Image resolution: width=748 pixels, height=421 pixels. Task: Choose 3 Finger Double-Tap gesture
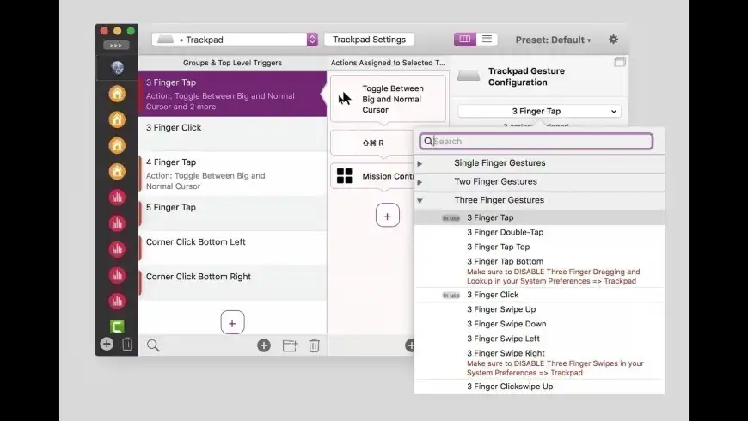pyautogui.click(x=539, y=232)
